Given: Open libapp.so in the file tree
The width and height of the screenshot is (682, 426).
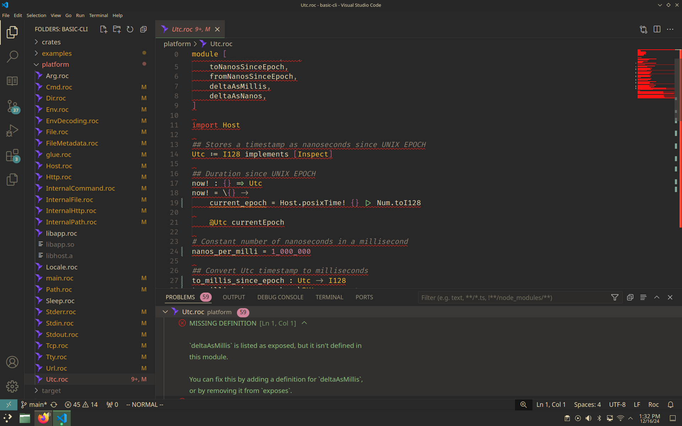Looking at the screenshot, I should pos(60,244).
